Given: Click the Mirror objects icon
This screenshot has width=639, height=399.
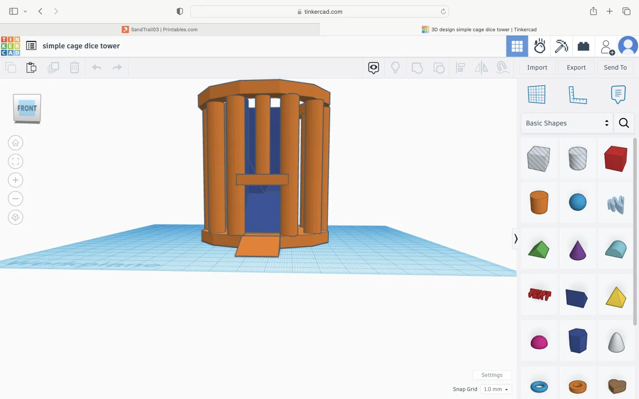Looking at the screenshot, I should (481, 67).
